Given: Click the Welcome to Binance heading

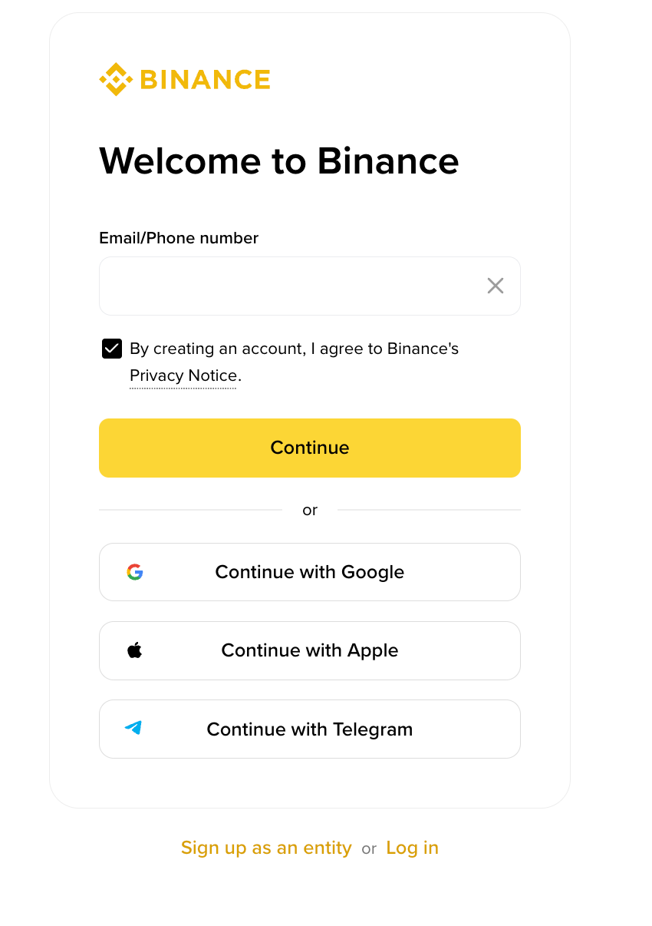Looking at the screenshot, I should [279, 160].
